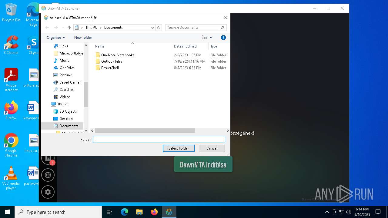Click the Up one level arrow
Screen dimensions: 388x218
(69, 28)
